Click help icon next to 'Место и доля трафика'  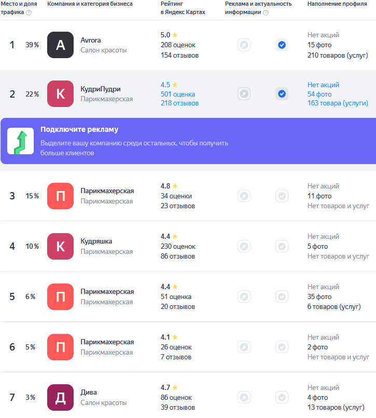[29, 12]
